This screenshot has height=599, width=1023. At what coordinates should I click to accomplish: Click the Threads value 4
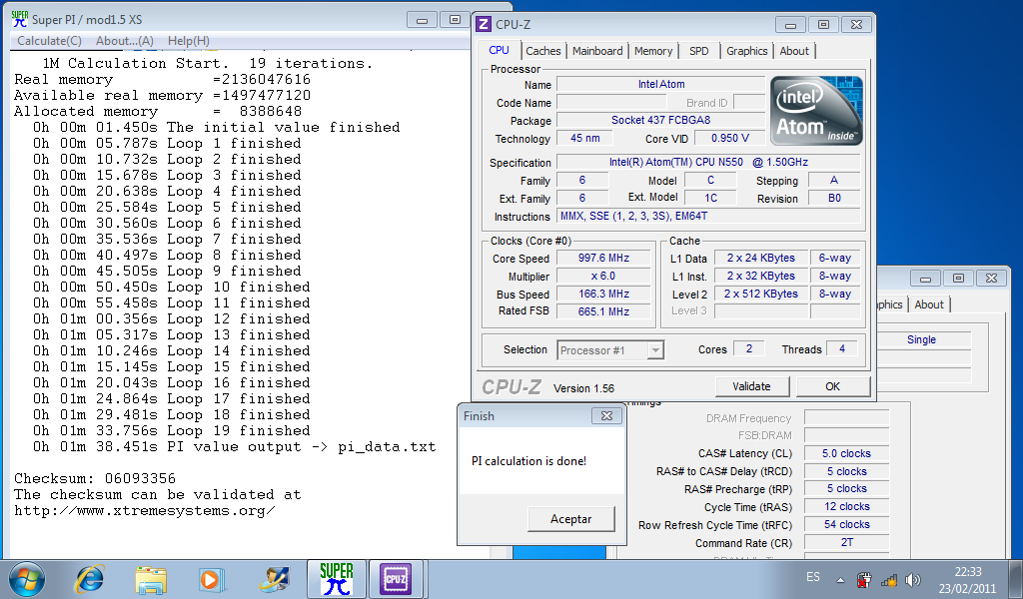(x=841, y=348)
